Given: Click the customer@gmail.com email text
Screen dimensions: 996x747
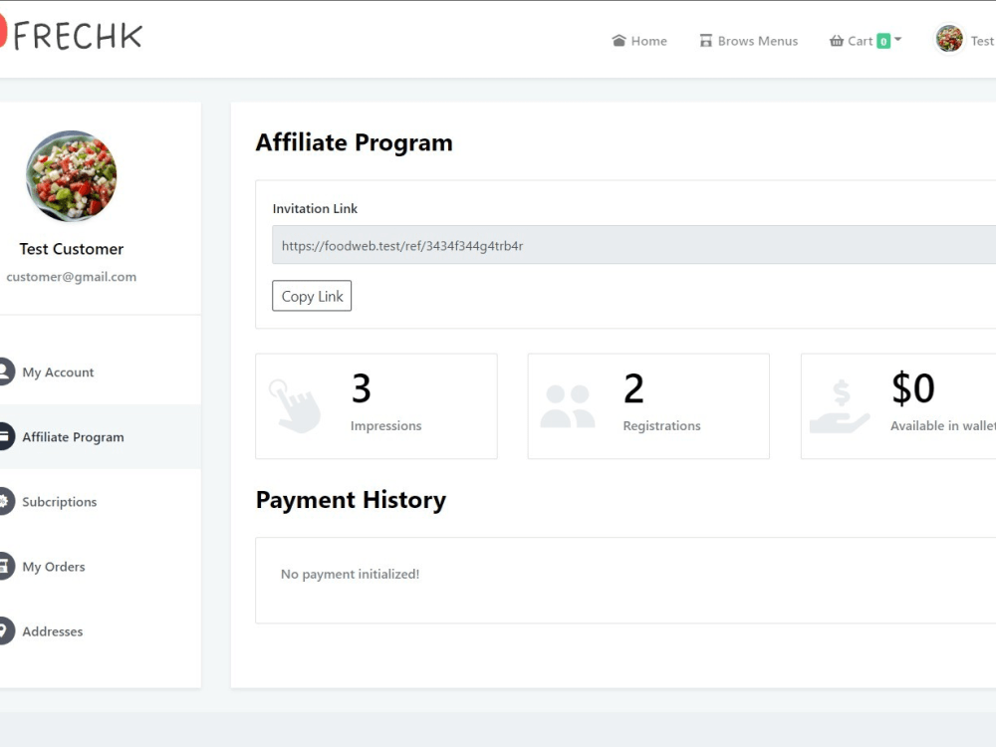Looking at the screenshot, I should pyautogui.click(x=71, y=277).
